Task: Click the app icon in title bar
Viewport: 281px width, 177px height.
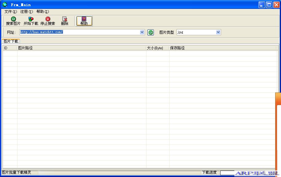Action: pyautogui.click(x=5, y=5)
